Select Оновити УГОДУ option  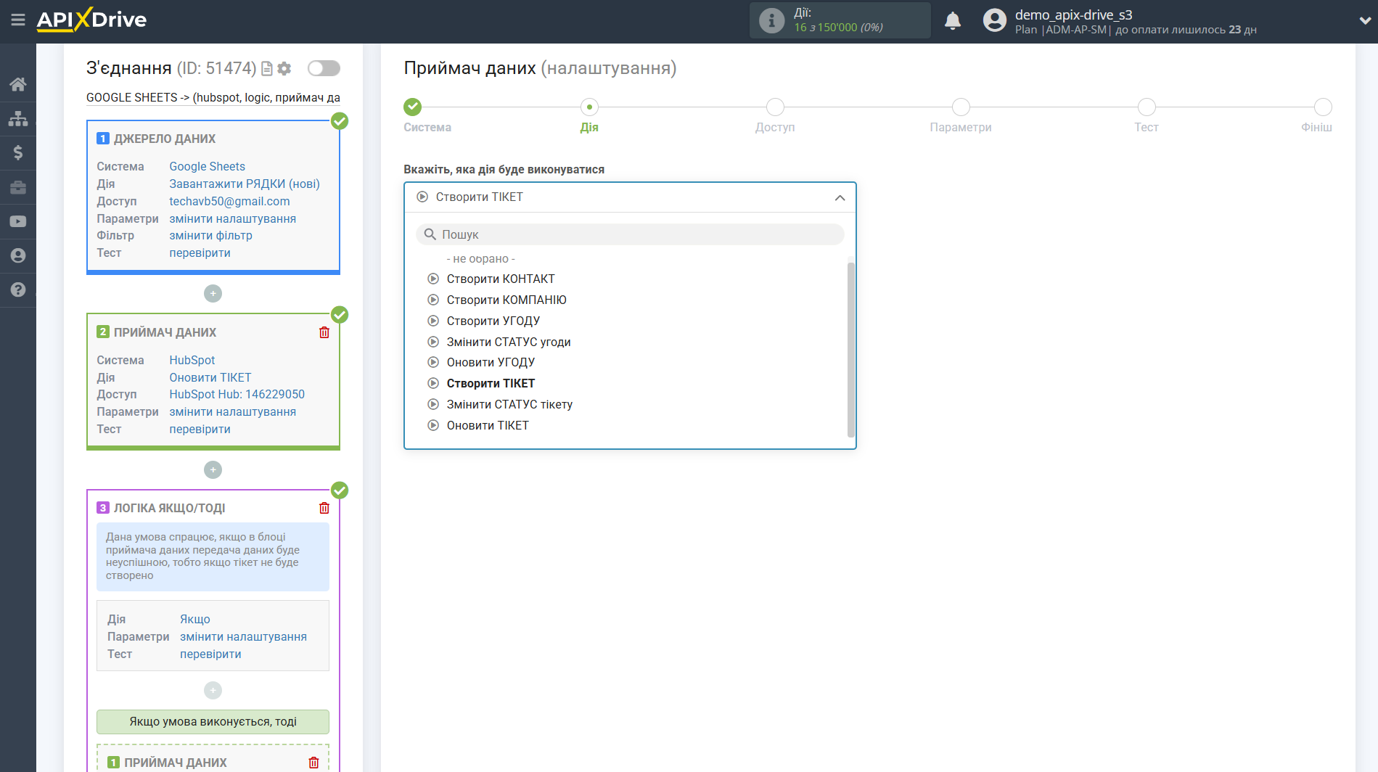(x=491, y=362)
